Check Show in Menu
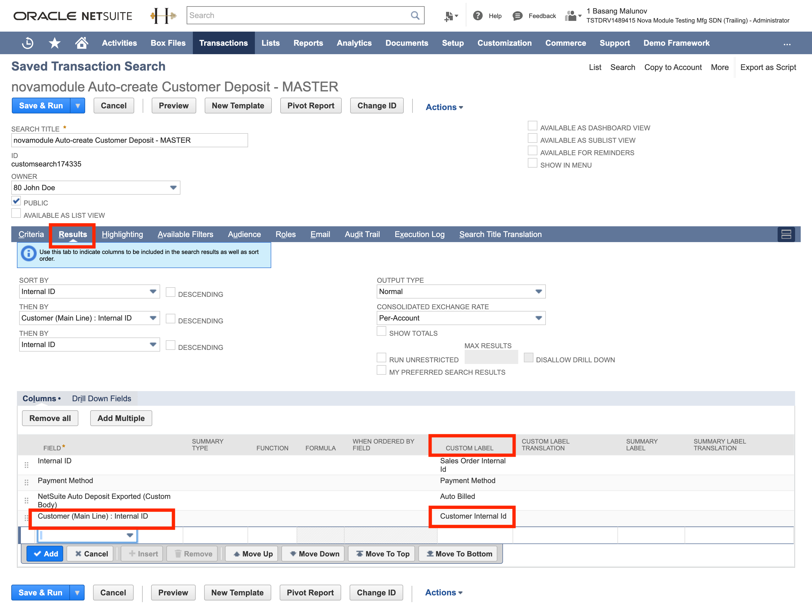 [x=532, y=163]
